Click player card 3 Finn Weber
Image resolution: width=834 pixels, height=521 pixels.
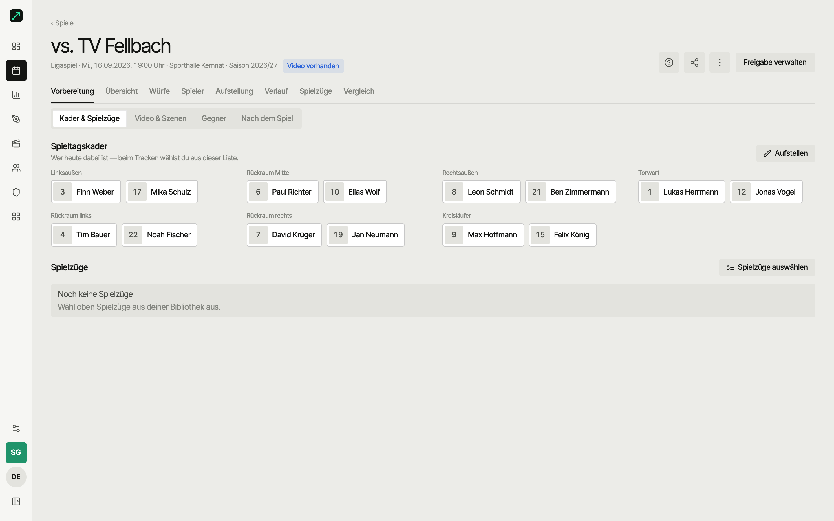[86, 192]
